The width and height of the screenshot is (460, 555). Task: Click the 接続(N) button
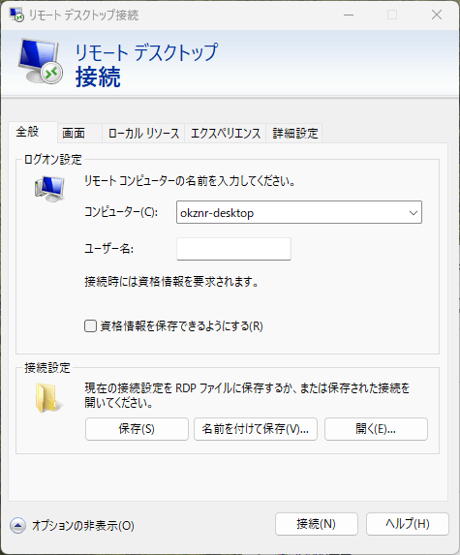[x=317, y=524]
